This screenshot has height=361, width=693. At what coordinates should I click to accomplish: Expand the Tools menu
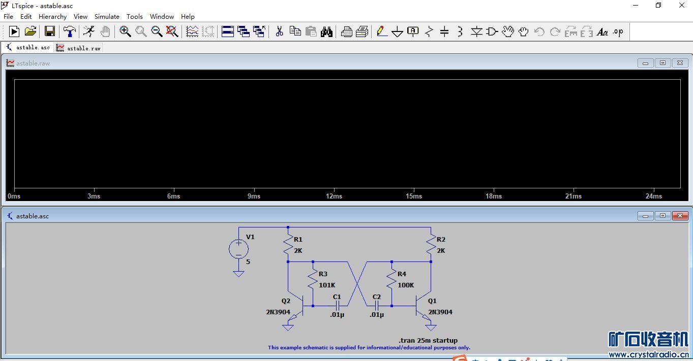tap(135, 16)
